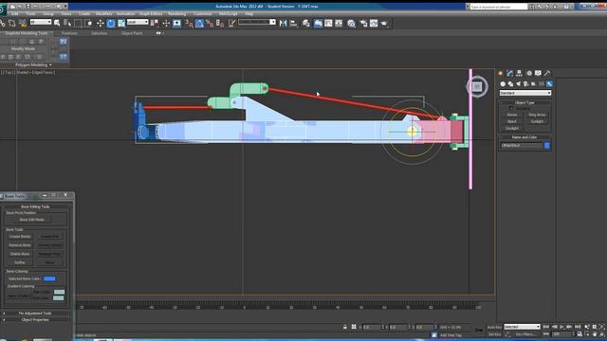Activate the Select and Scale tool
The height and width of the screenshot is (341, 607).
(x=121, y=23)
